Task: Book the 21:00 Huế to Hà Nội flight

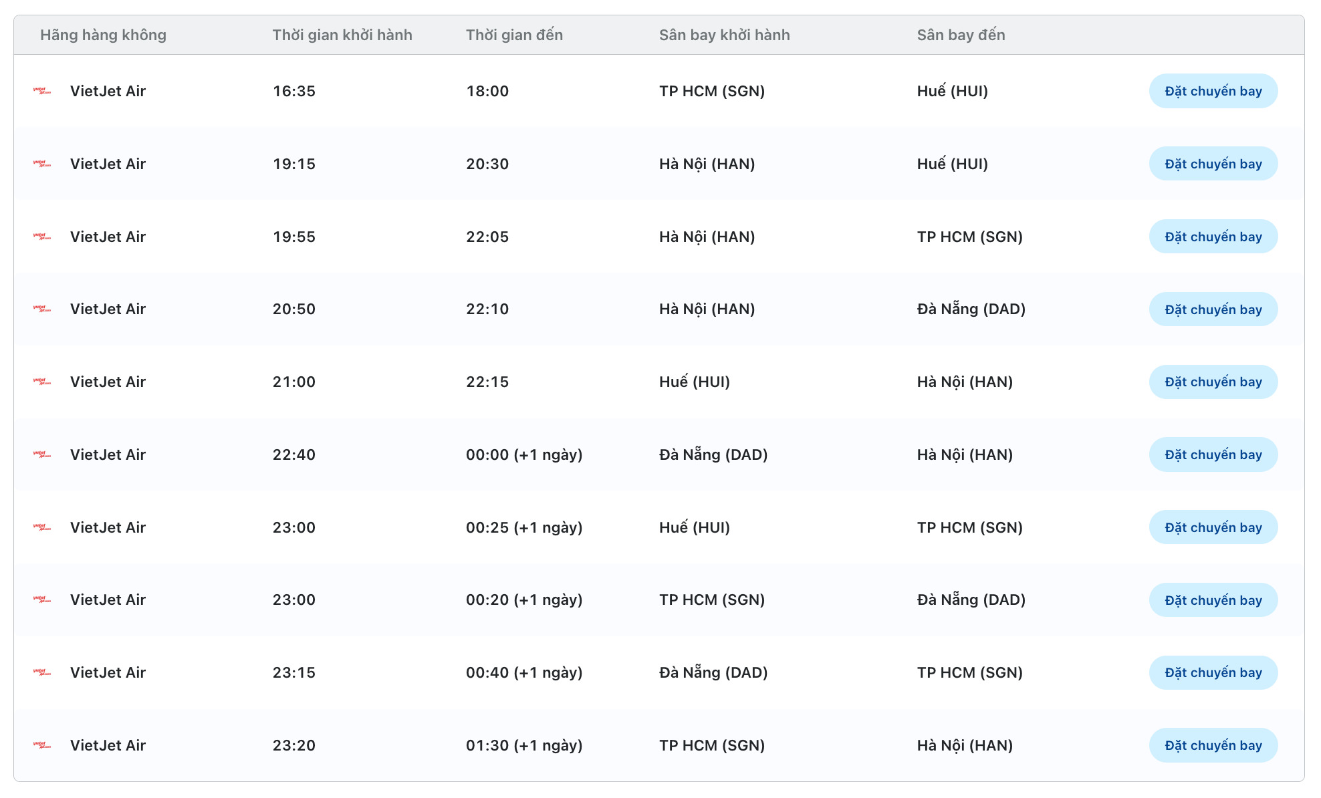Action: pyautogui.click(x=1213, y=382)
